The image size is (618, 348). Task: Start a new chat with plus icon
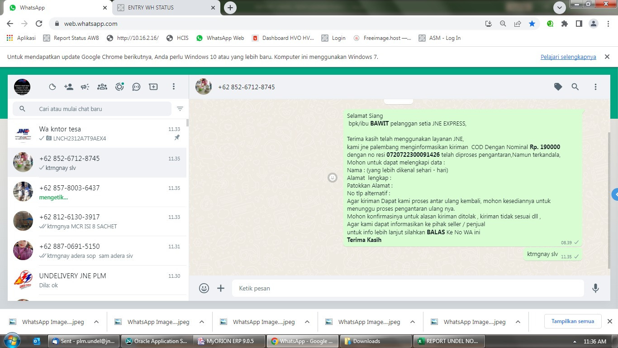153,87
